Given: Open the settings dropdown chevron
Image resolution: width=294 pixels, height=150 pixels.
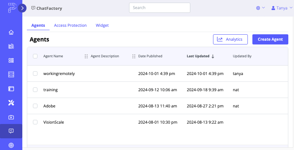Looking at the screenshot, I should [x=263, y=8].
